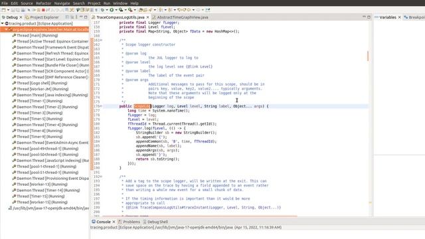Viewport: 425px width, 239px height.
Task: Click the highlighted ScopeLog constructor name
Action: click(141, 106)
